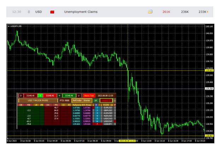
Task: Click the USD 7 MAJOR PAIRS button
Action: 38,100
